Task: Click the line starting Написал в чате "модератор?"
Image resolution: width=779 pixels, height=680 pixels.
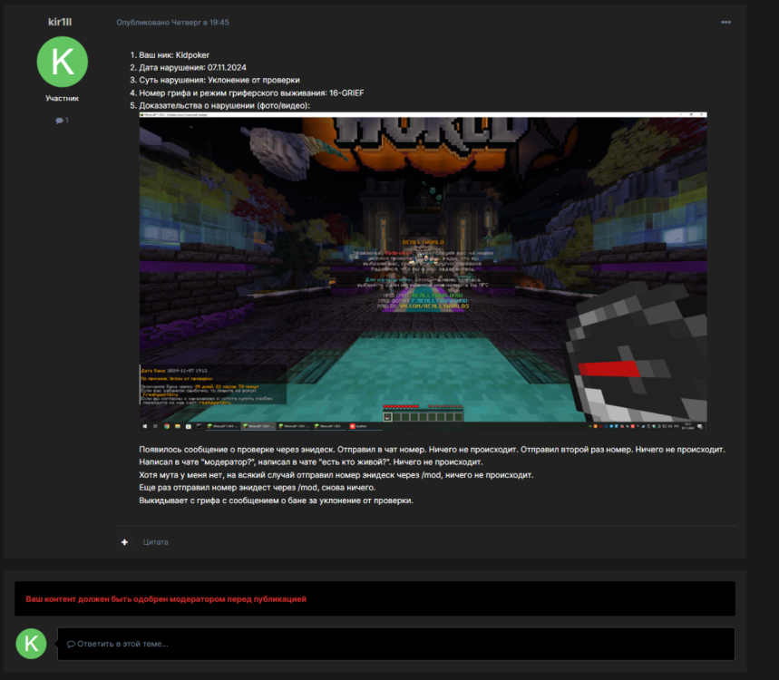Action: pyautogui.click(x=311, y=461)
